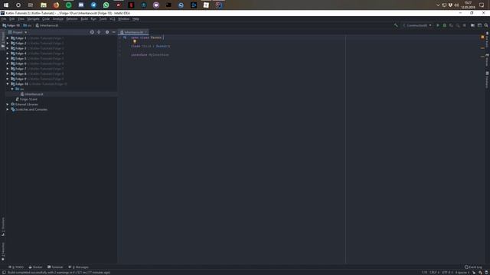Open WhatsApp from taskbar
The height and width of the screenshot is (275, 490).
(x=106, y=5)
